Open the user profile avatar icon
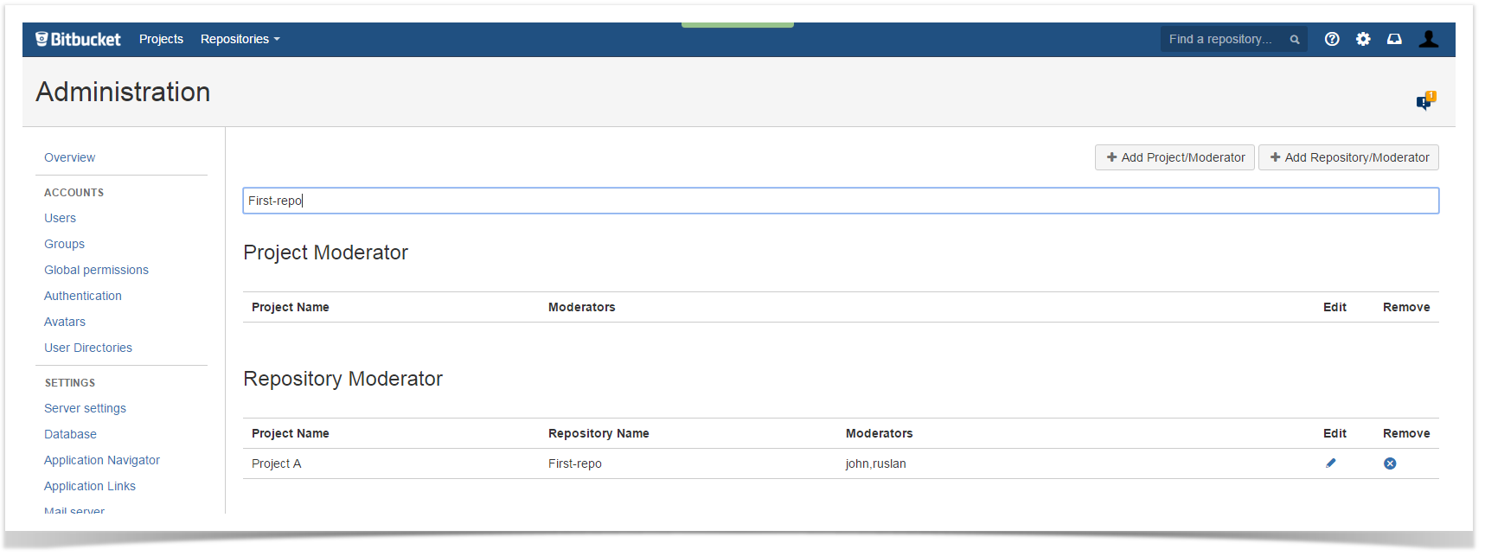The image size is (1485, 556). click(x=1429, y=39)
